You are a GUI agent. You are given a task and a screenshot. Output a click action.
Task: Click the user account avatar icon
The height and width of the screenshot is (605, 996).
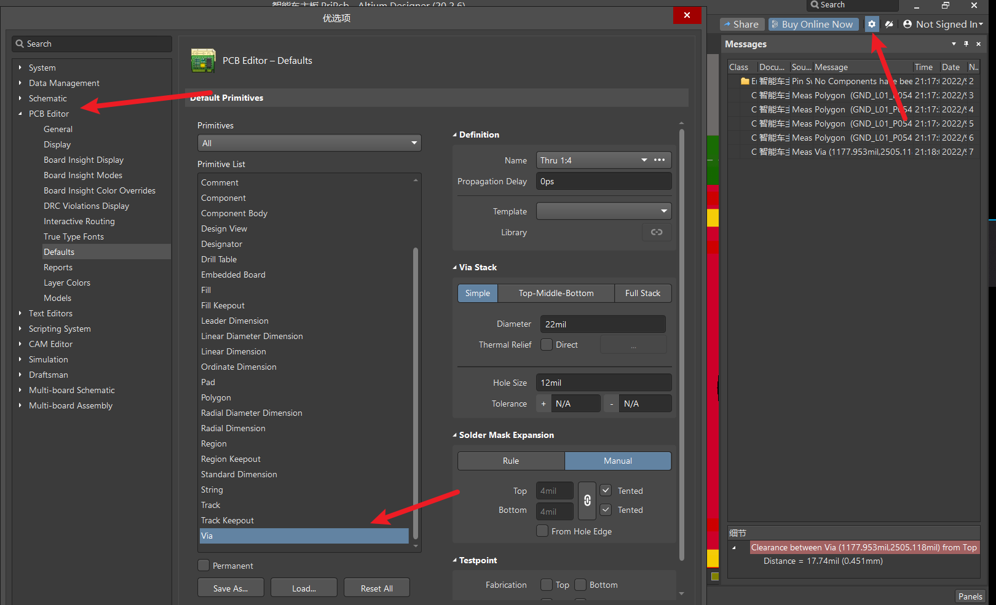(907, 24)
